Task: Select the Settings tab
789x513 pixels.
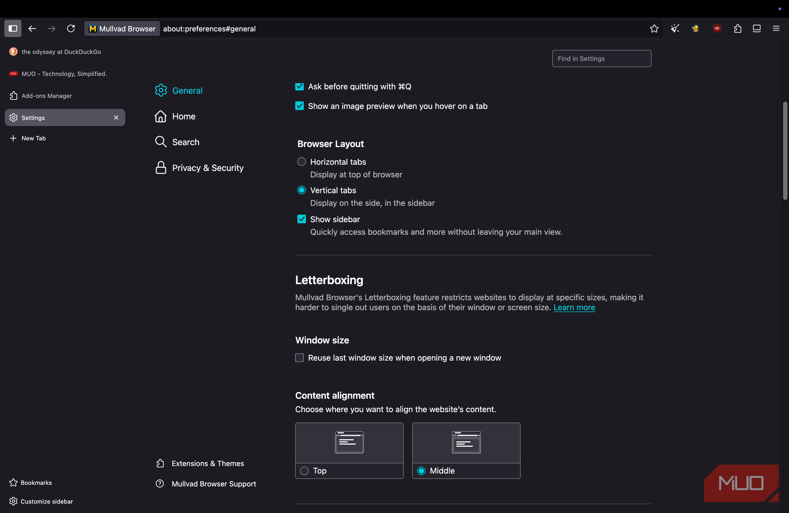Action: point(65,118)
